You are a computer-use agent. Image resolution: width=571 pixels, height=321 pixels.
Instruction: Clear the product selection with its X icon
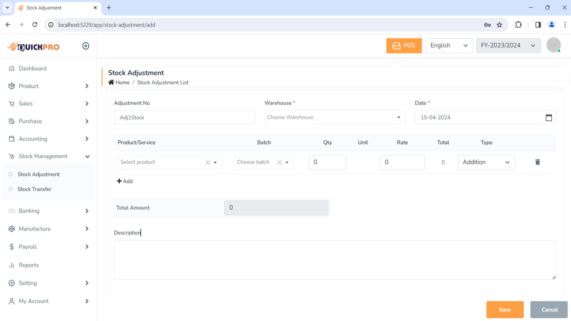pos(207,162)
